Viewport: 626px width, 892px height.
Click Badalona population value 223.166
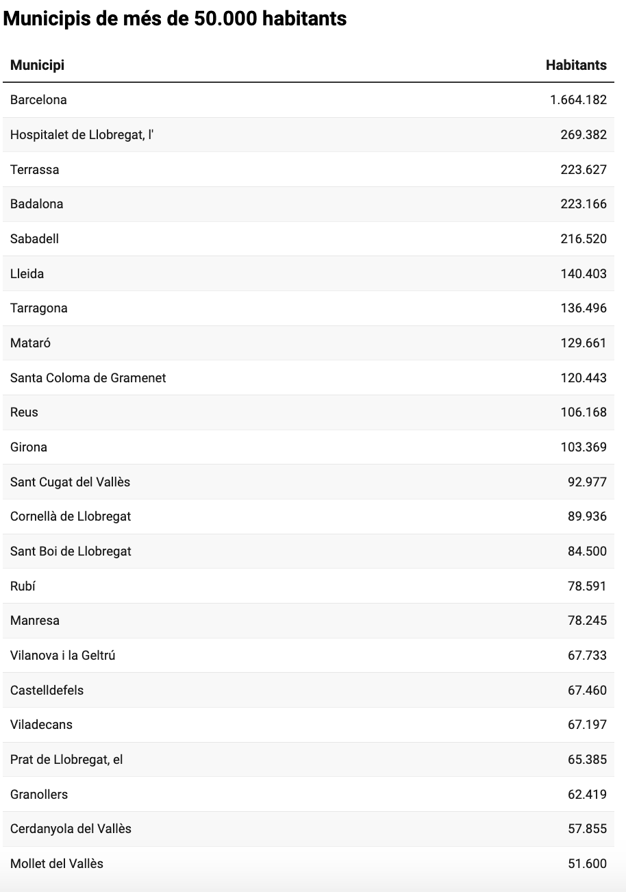point(584,204)
